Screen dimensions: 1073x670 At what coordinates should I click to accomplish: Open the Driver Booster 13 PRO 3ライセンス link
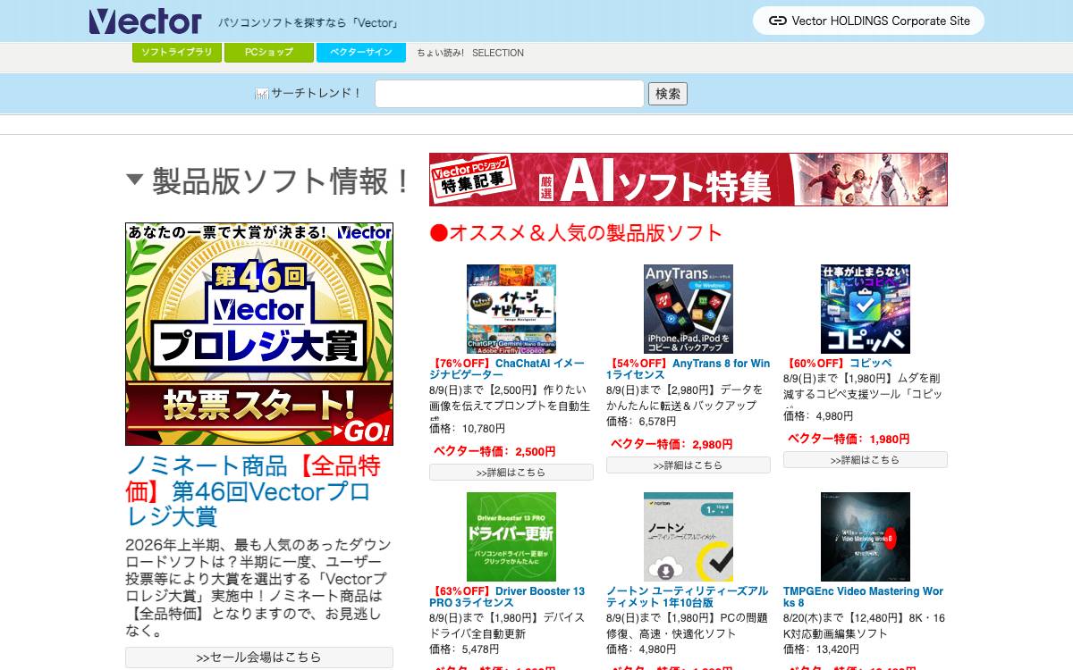[507, 597]
